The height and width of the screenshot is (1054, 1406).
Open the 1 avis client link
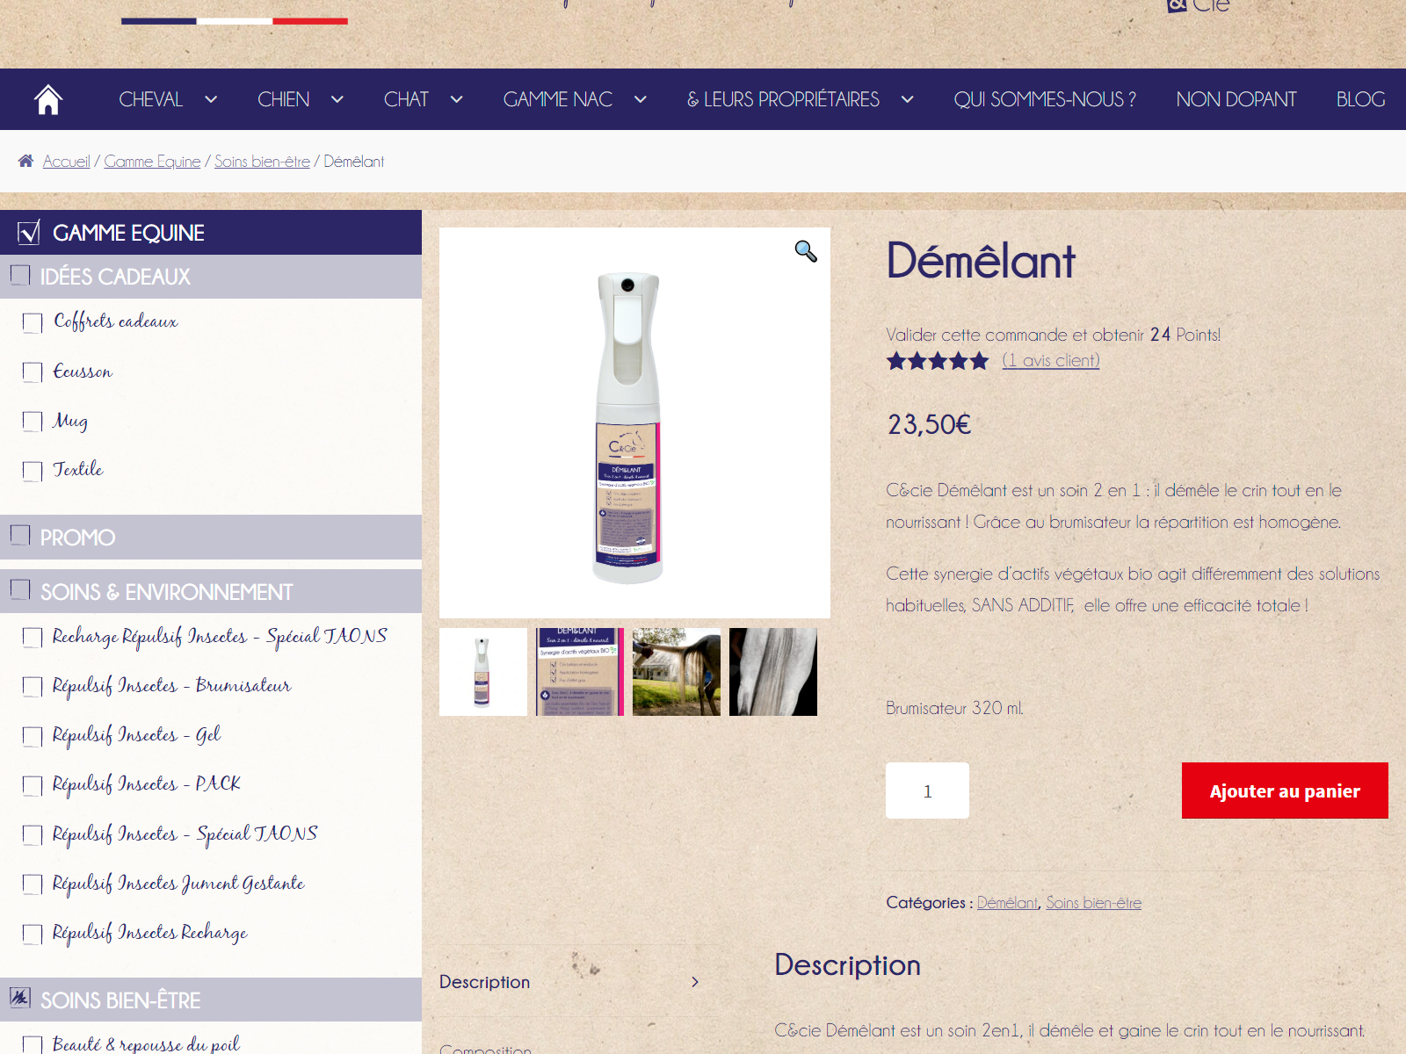1051,360
